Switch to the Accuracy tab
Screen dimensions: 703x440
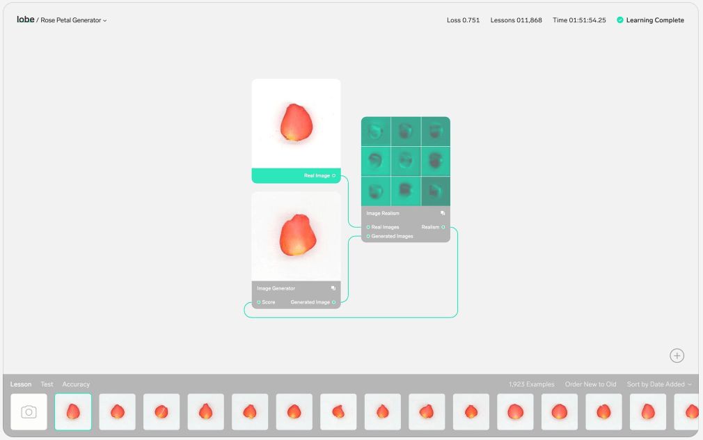point(76,384)
